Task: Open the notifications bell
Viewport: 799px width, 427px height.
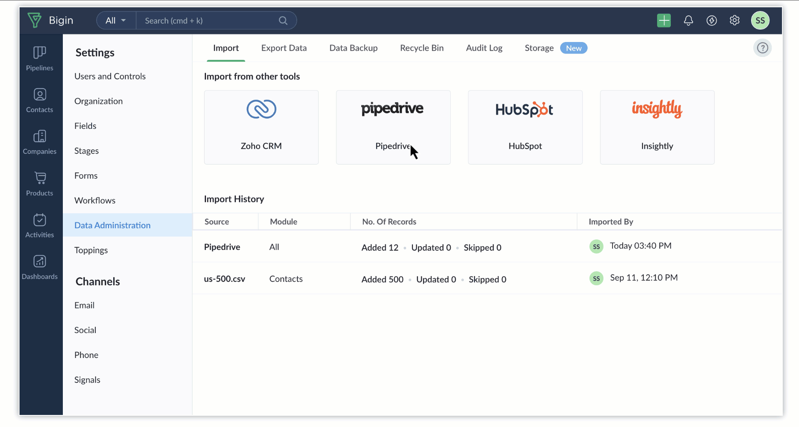Action: click(x=688, y=20)
